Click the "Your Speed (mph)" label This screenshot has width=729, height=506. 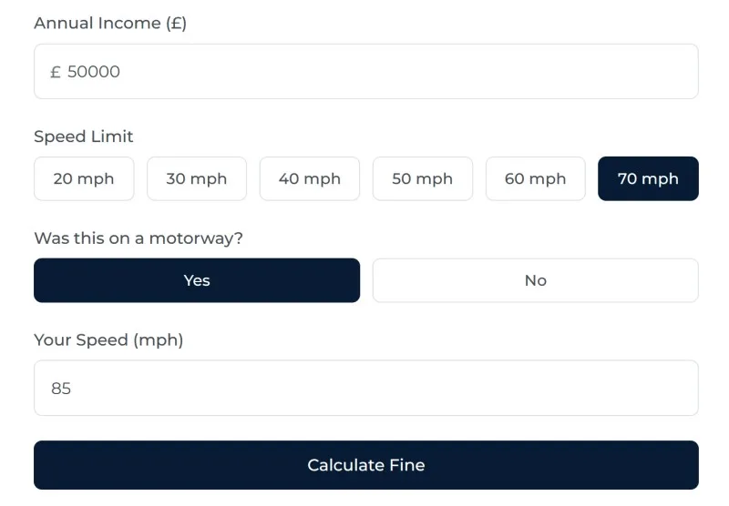click(108, 340)
